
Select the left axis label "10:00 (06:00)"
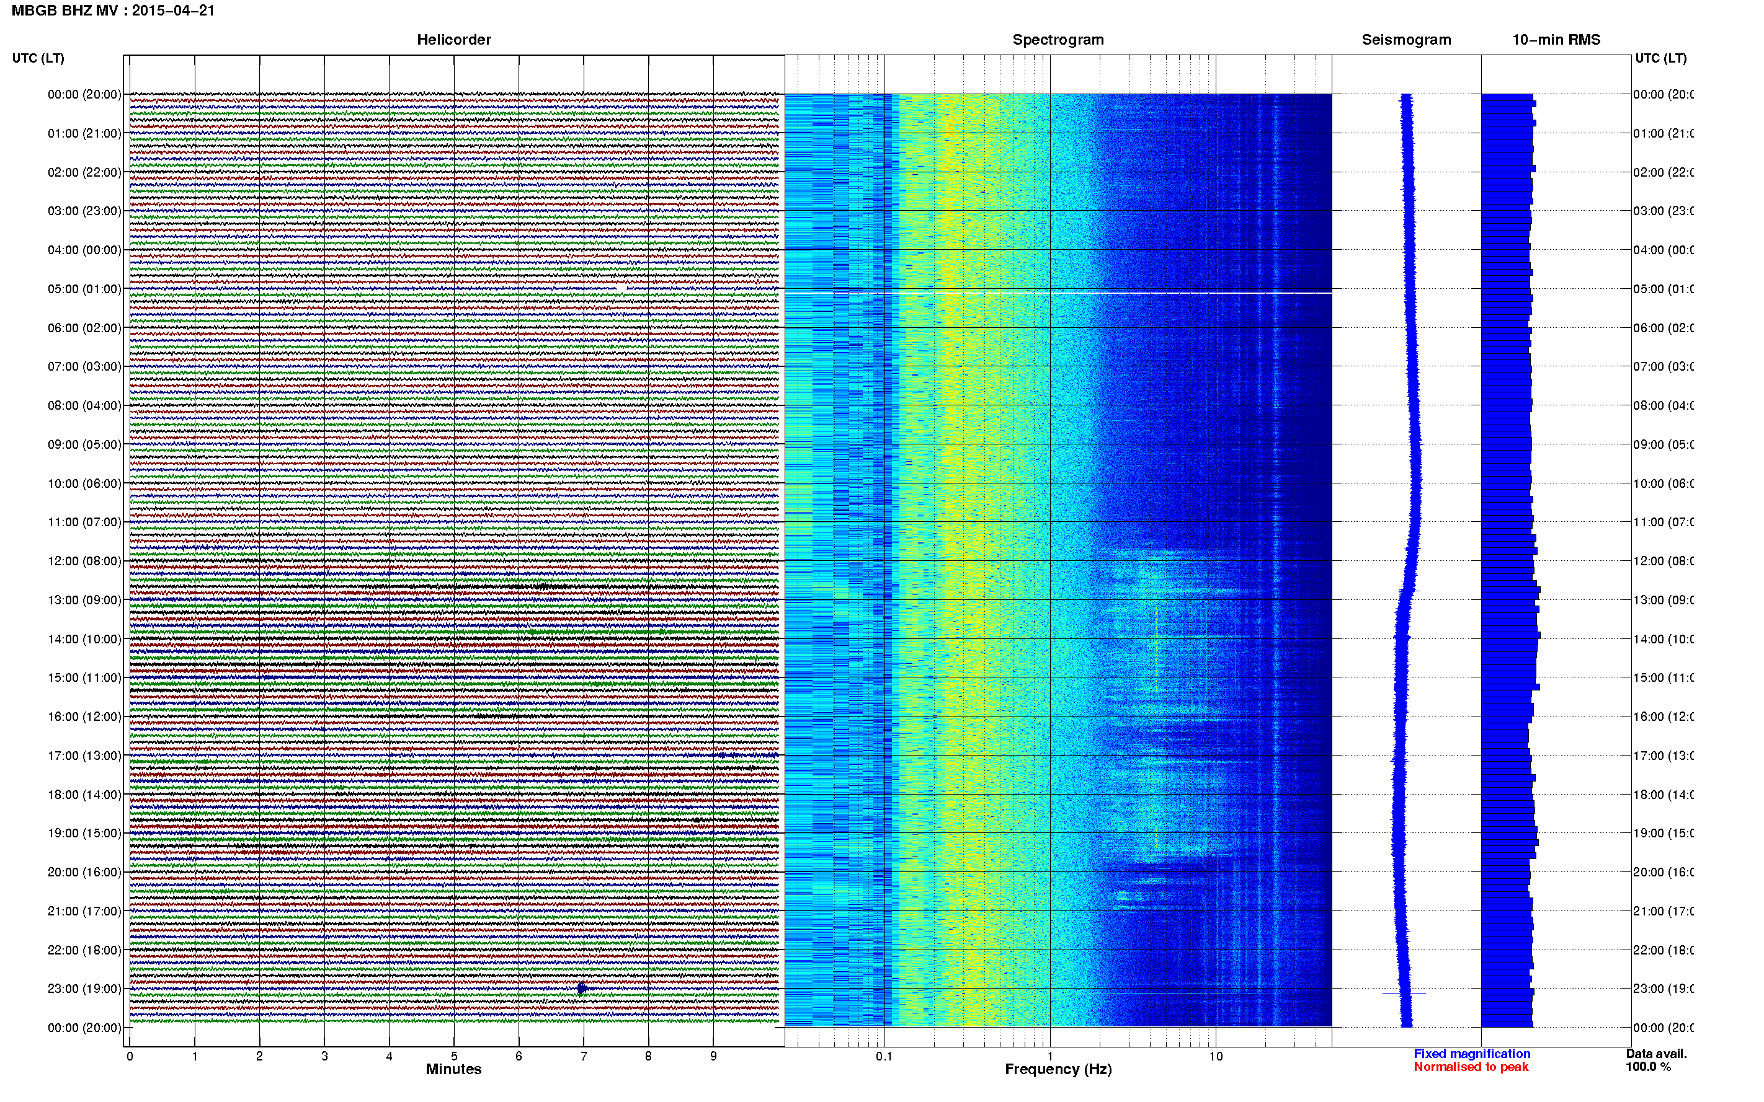pos(84,483)
